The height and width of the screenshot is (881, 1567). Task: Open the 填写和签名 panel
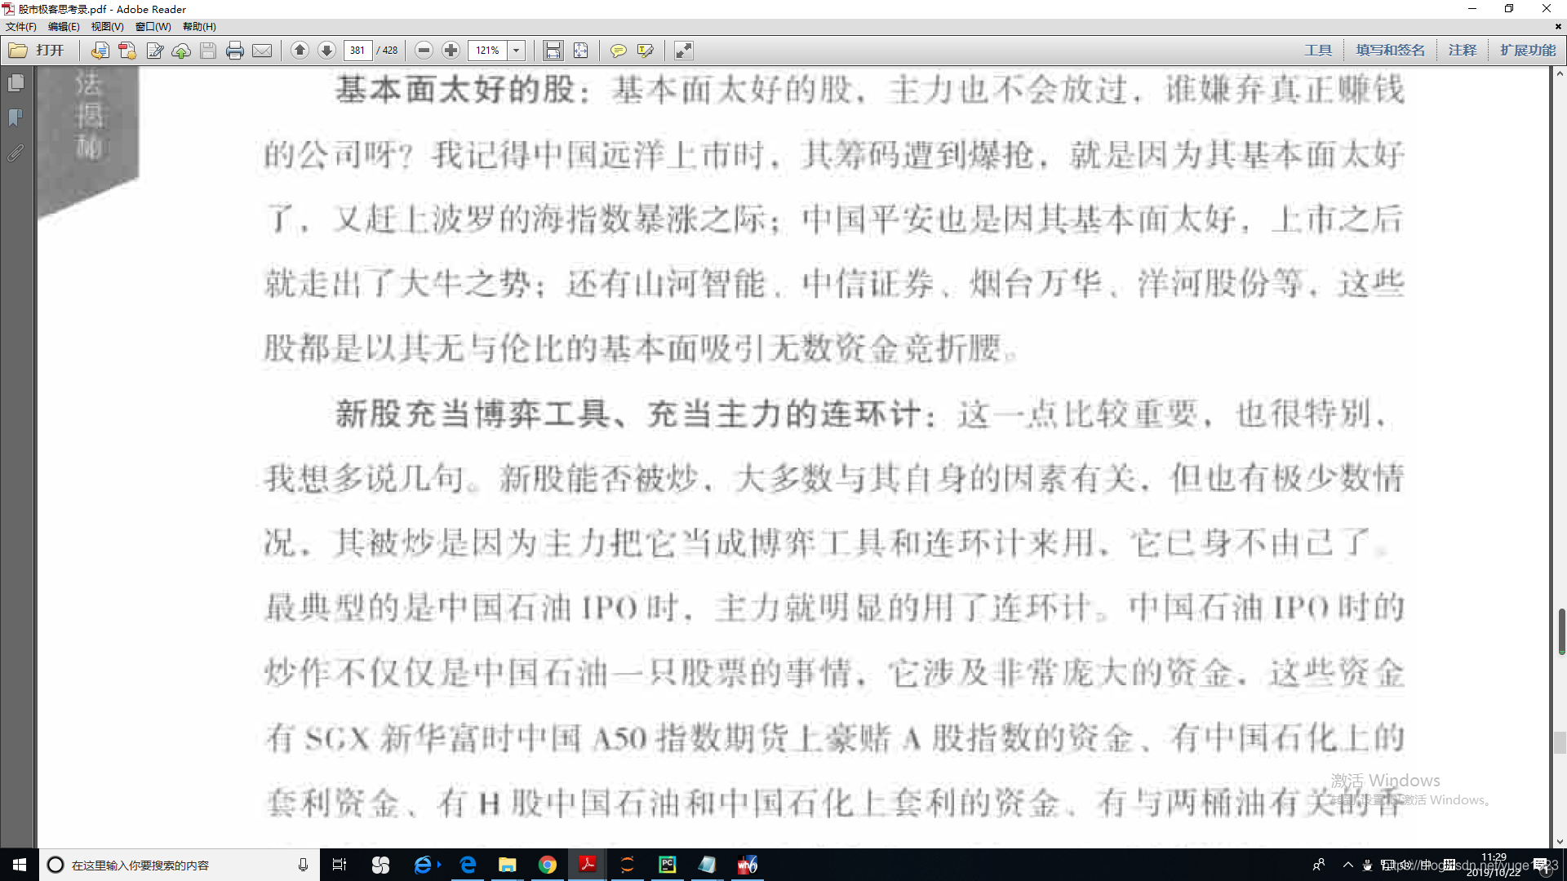point(1391,51)
